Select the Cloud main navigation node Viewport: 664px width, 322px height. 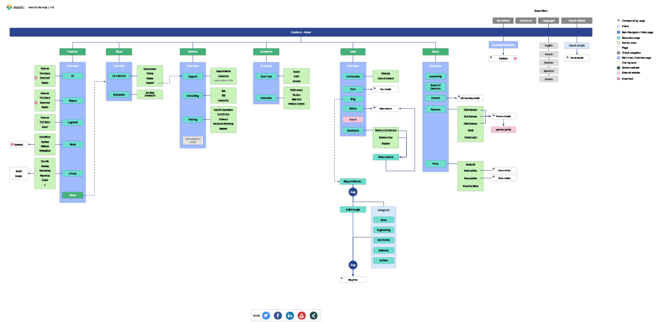[x=119, y=51]
